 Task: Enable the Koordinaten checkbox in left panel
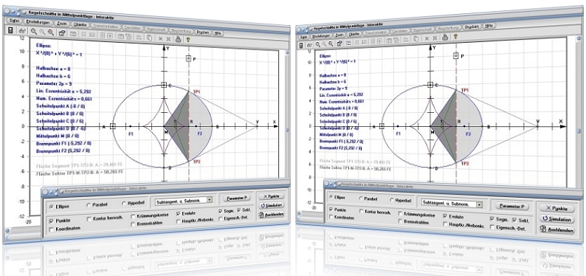click(51, 229)
